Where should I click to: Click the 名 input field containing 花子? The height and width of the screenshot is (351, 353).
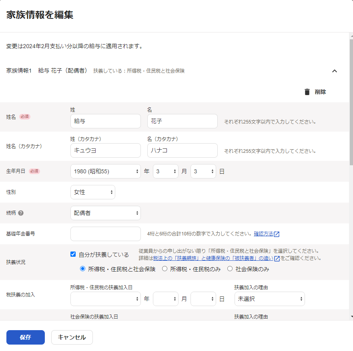click(x=183, y=121)
